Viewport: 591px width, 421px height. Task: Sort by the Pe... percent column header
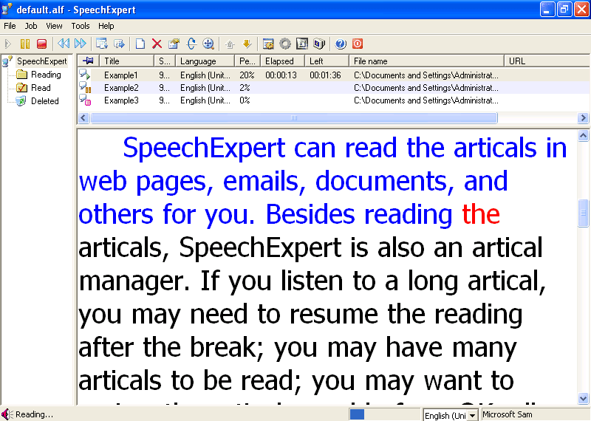[247, 61]
